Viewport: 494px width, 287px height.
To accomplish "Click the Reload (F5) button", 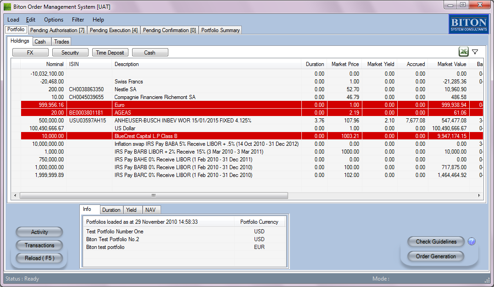I will 39,258.
